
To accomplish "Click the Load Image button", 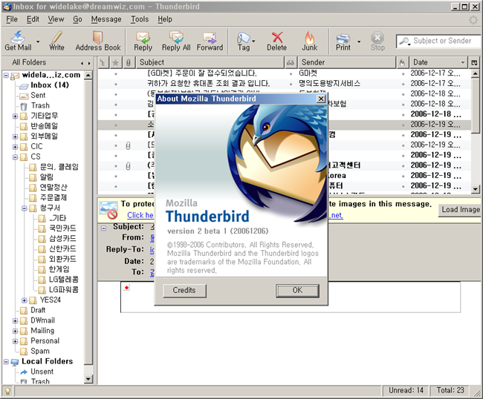I will point(460,210).
